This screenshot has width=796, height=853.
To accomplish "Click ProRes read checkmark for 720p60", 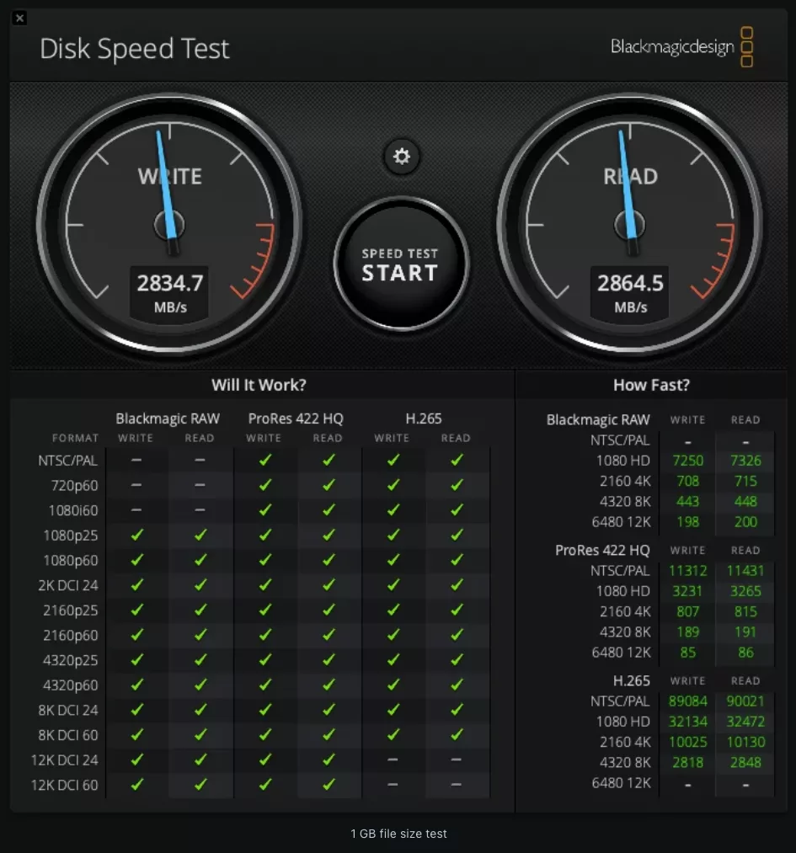I will pos(329,485).
